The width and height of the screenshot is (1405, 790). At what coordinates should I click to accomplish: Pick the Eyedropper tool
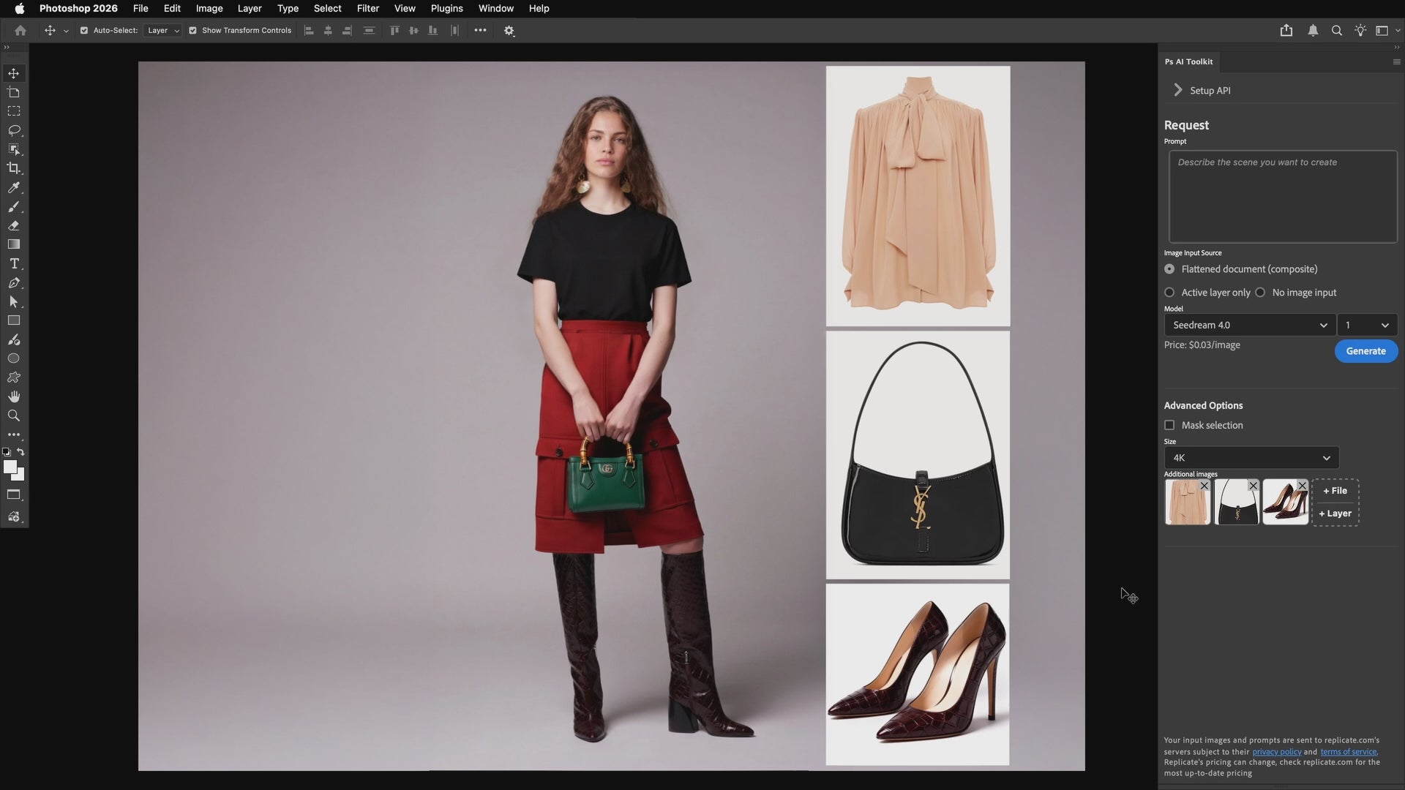click(14, 187)
